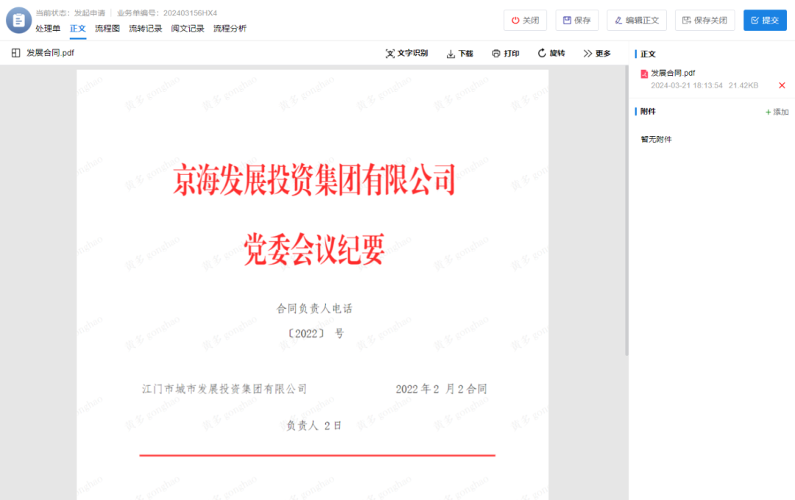This screenshot has height=500, width=795.
Task: Click the file timestamp 2024-03-21 18:13:54
Action: [687, 85]
